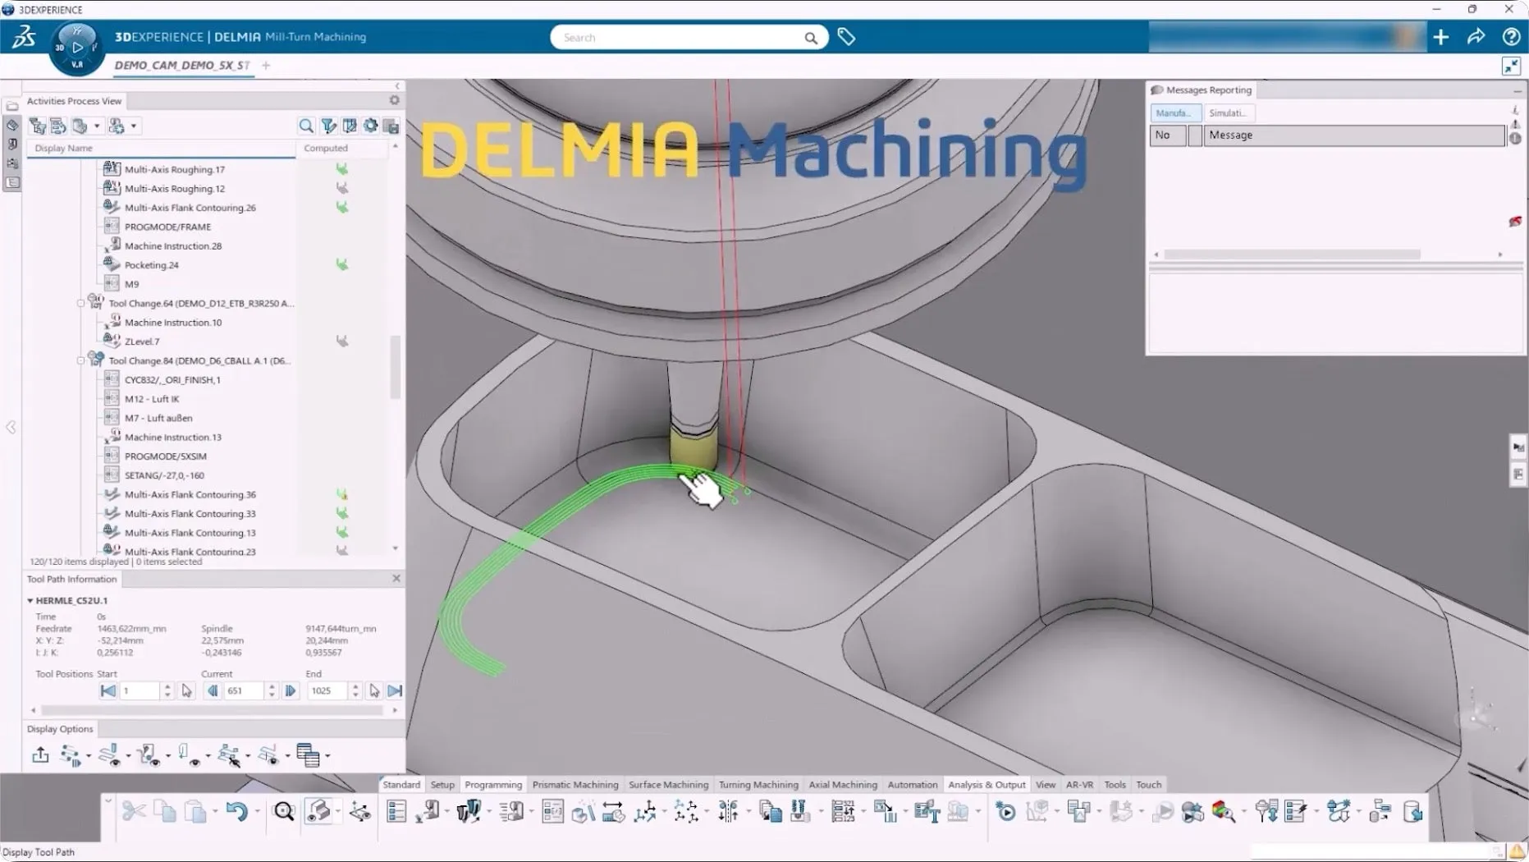Click the paste clipboard icon in the toolbar
Viewport: 1529px width, 862px height.
pos(195,812)
